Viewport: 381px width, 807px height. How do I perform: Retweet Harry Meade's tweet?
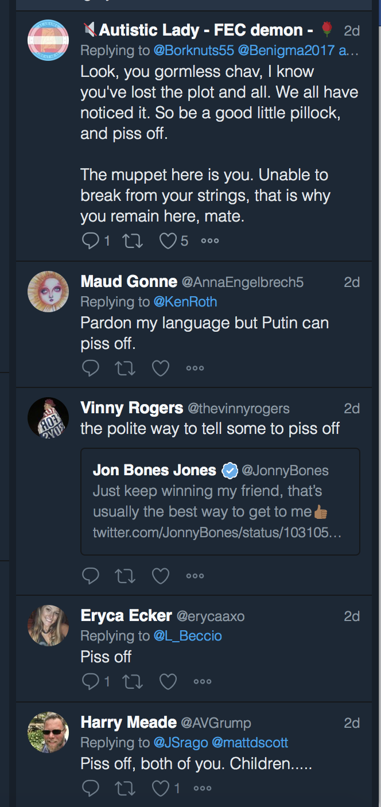[126, 788]
